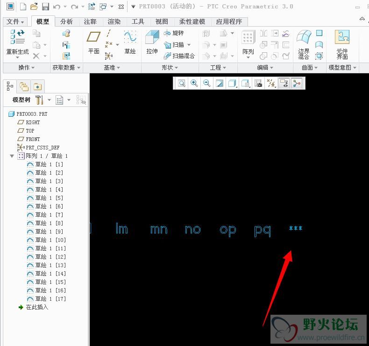Click the Extrude (拉伸) tool
Viewport: 369px width, 346px height.
point(152,37)
